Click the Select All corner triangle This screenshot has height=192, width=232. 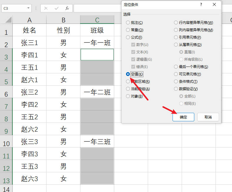pyautogui.click(x=8, y=20)
